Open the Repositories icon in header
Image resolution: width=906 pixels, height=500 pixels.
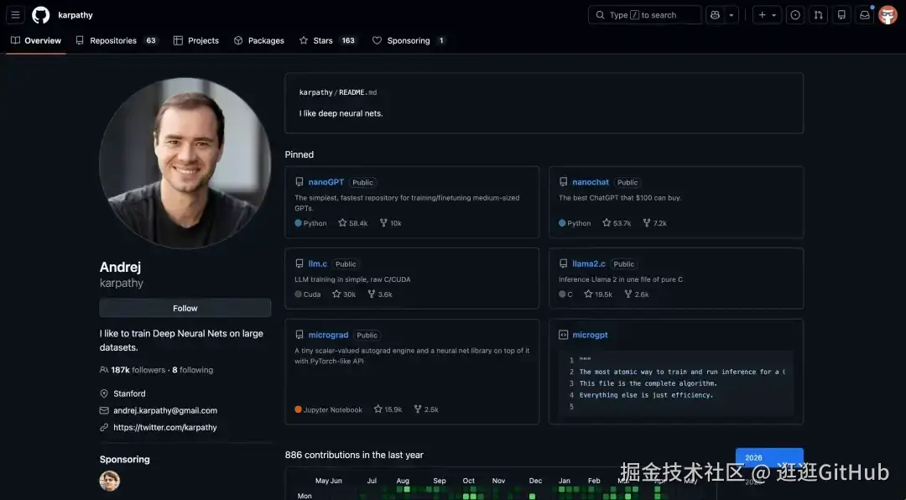pyautogui.click(x=842, y=15)
